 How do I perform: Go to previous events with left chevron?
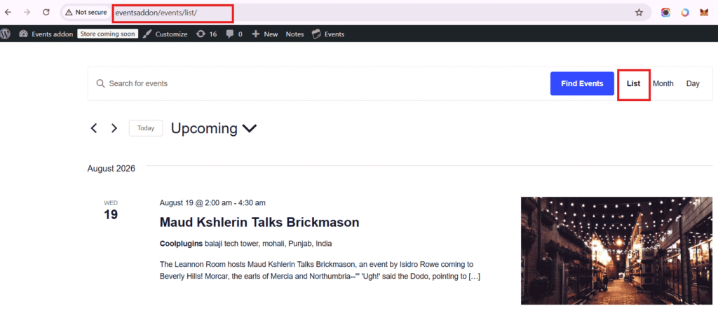[94, 128]
